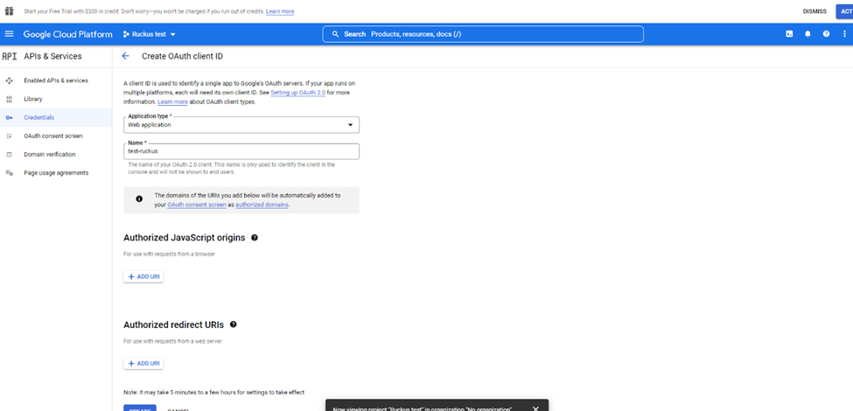The width and height of the screenshot is (853, 411).
Task: Click help icon beside Authorized JavaScript origins
Action: [x=255, y=238]
